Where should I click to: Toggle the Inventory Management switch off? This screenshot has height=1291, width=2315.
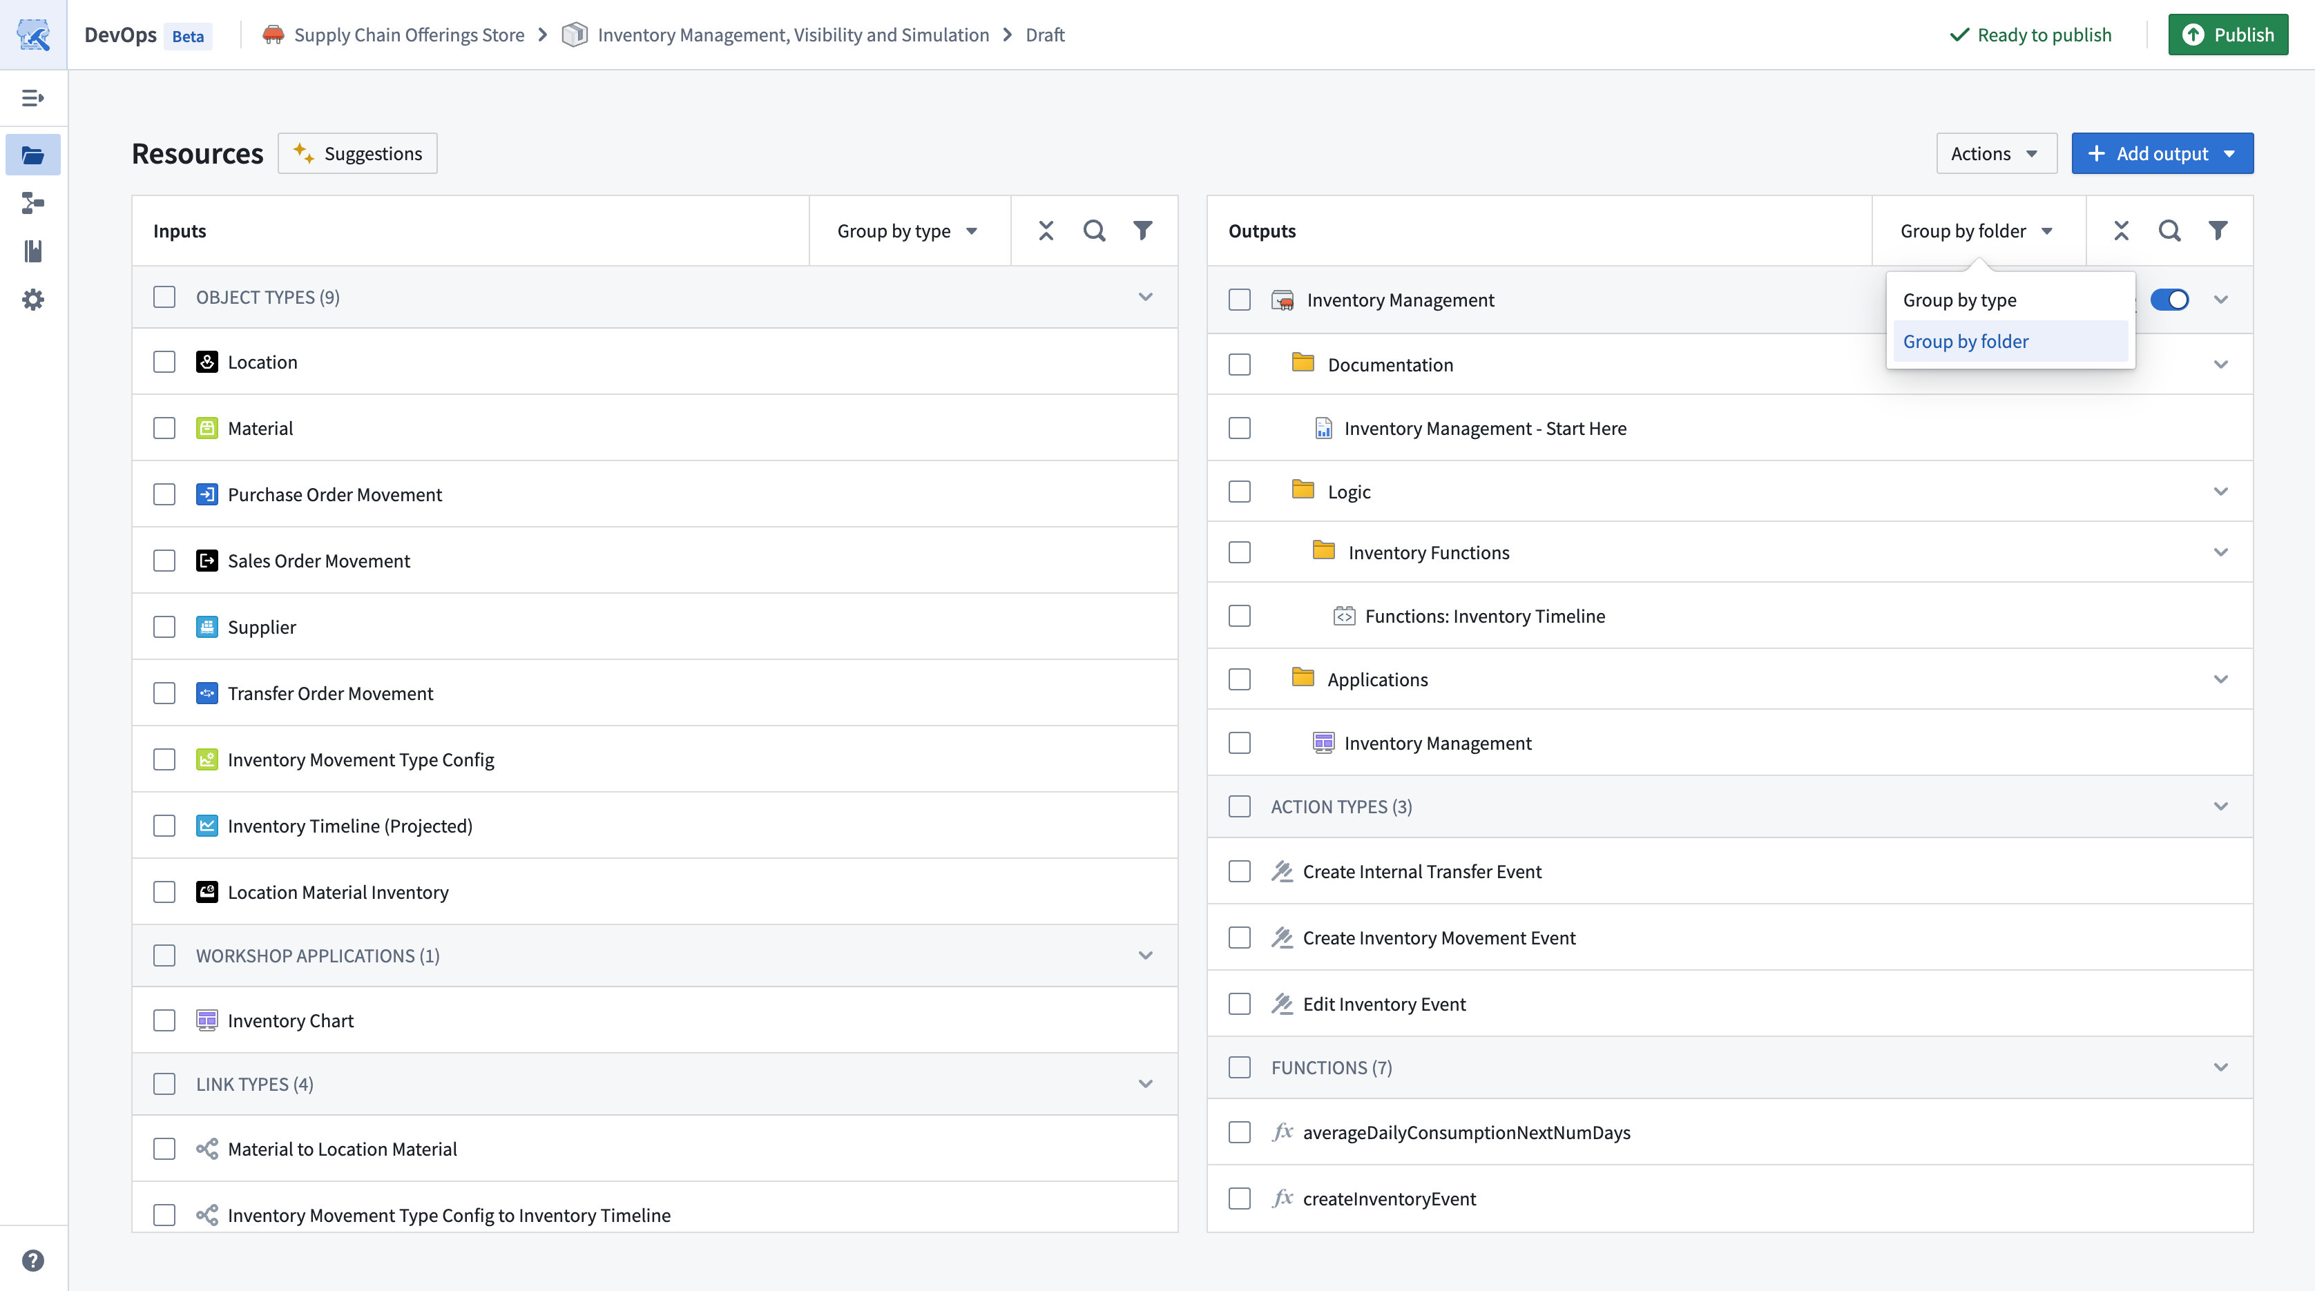coord(2169,300)
